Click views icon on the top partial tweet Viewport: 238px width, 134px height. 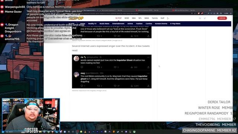coord(132,36)
